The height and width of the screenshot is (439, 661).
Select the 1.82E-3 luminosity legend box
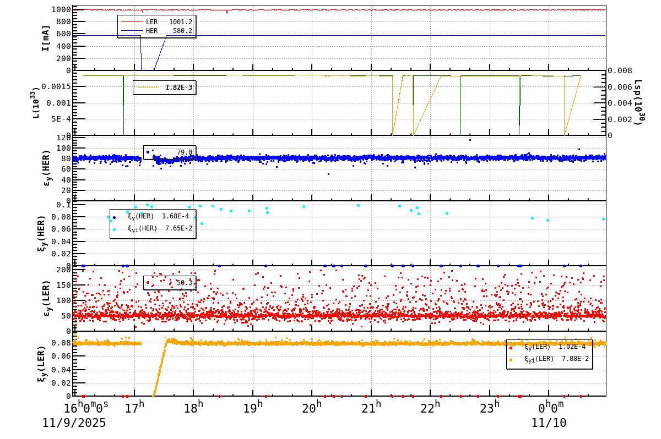point(164,87)
